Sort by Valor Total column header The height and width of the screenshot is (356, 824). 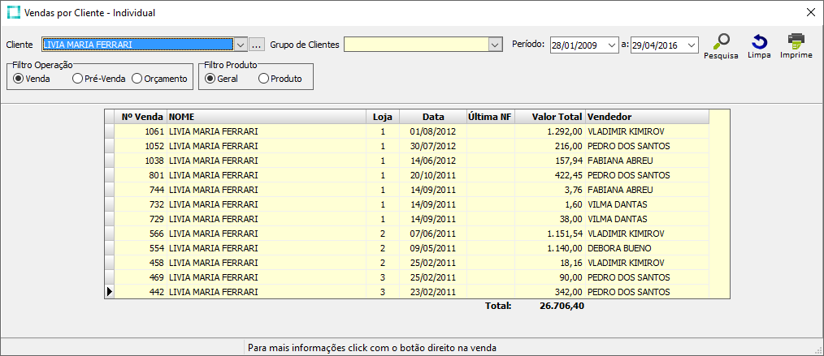(549, 117)
